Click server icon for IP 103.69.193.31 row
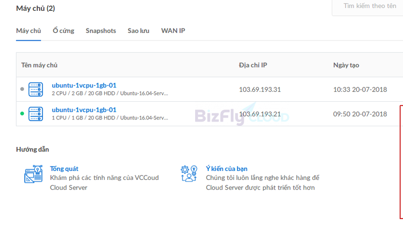 (x=35, y=89)
